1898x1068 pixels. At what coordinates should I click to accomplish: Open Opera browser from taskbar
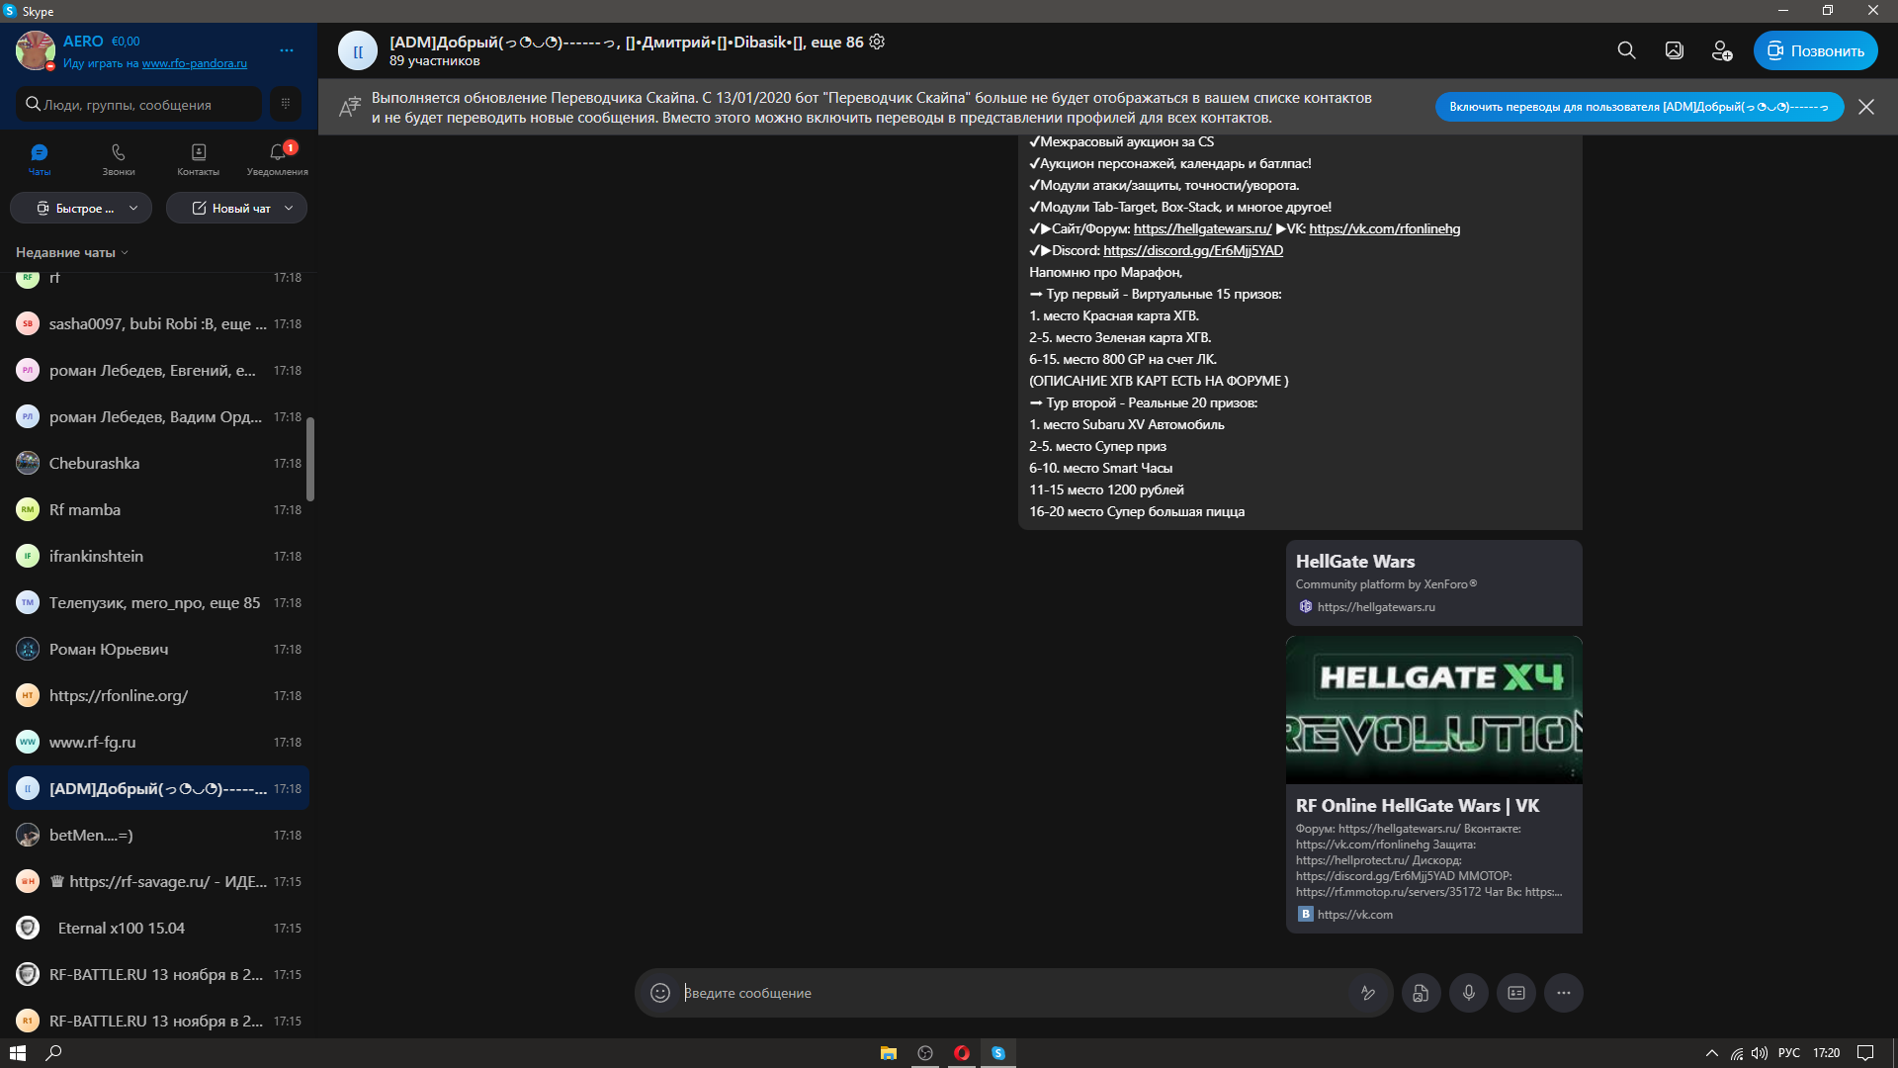tap(961, 1053)
